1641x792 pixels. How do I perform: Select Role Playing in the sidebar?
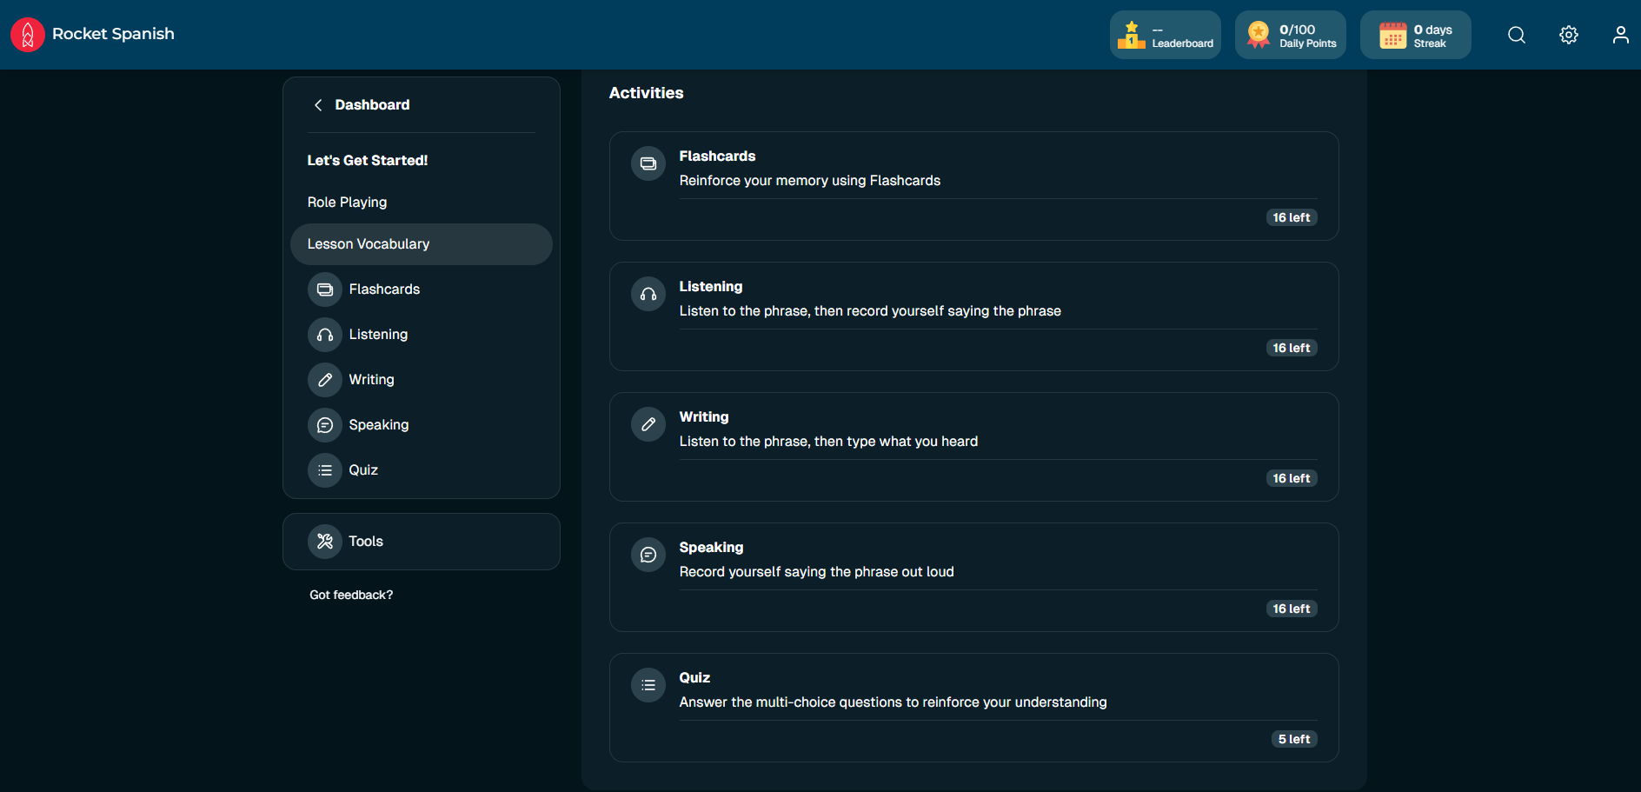(347, 203)
